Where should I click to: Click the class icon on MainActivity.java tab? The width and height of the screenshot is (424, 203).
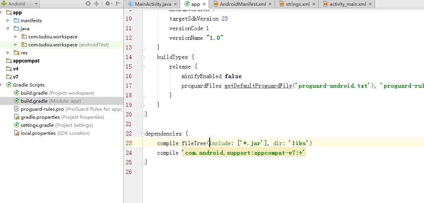coord(131,4)
